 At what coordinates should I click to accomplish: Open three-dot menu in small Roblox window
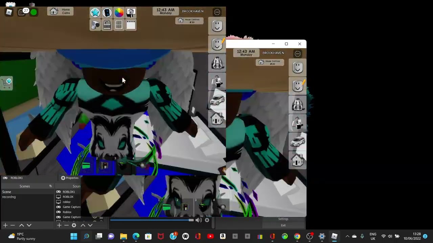[298, 54]
